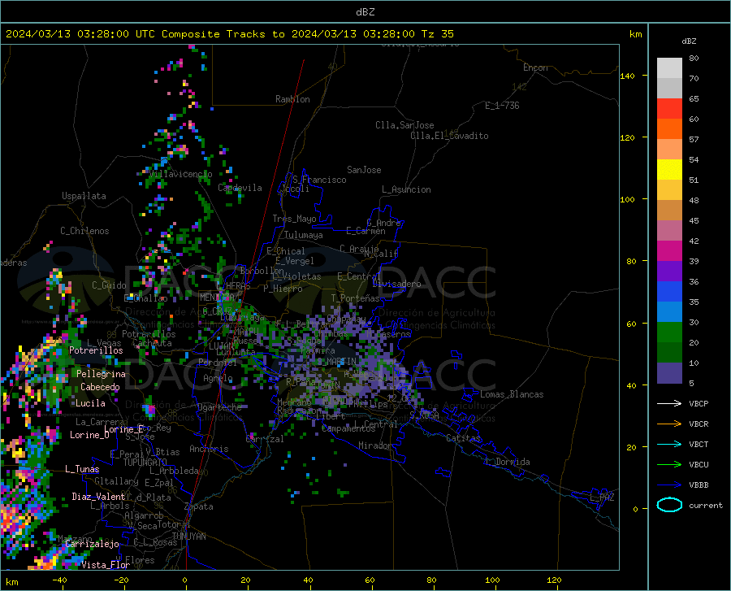
Task: Click the '-20' tick on the horizontal km axis
Action: (x=121, y=580)
